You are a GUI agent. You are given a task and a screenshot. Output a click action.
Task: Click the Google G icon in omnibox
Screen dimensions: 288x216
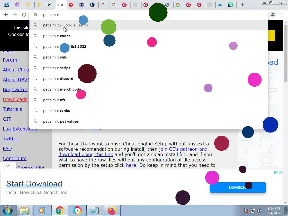click(x=35, y=15)
